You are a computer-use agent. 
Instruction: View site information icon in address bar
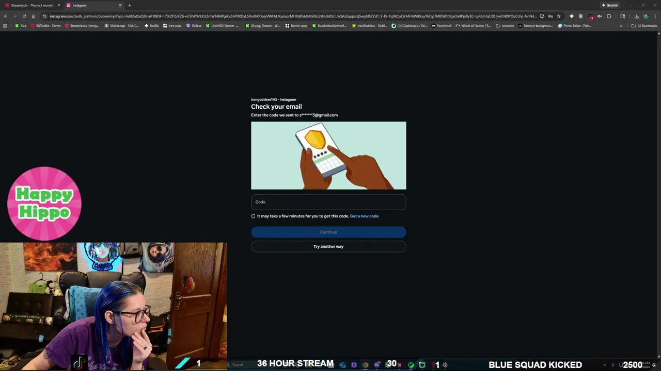tap(44, 16)
